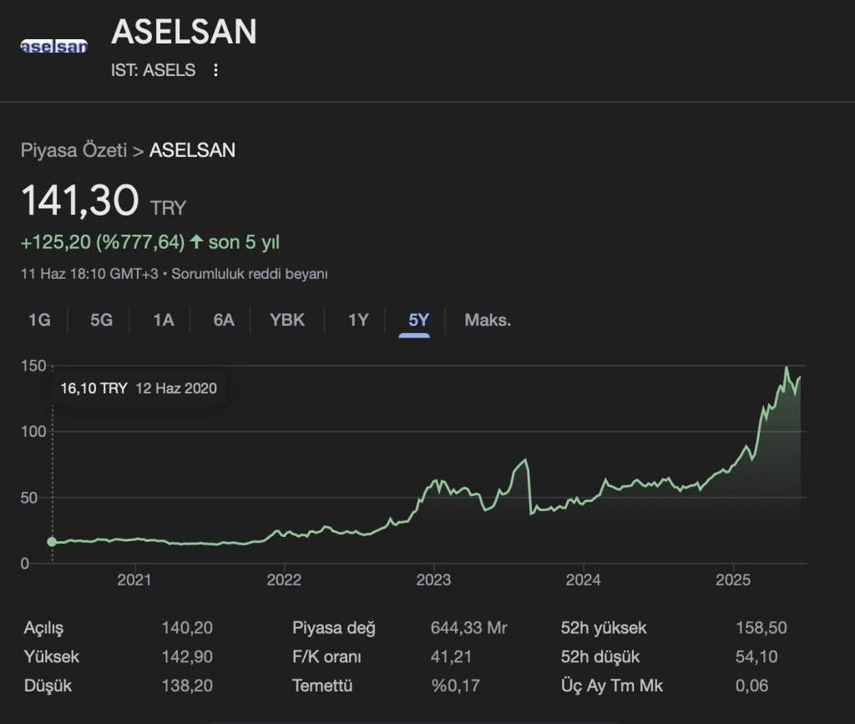This screenshot has height=724, width=855.
Task: Switch to the YBK tab
Action: coord(287,320)
